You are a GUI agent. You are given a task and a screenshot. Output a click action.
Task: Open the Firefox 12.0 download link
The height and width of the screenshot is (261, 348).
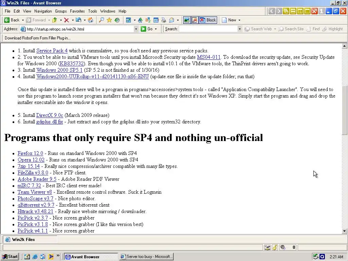tap(30, 153)
